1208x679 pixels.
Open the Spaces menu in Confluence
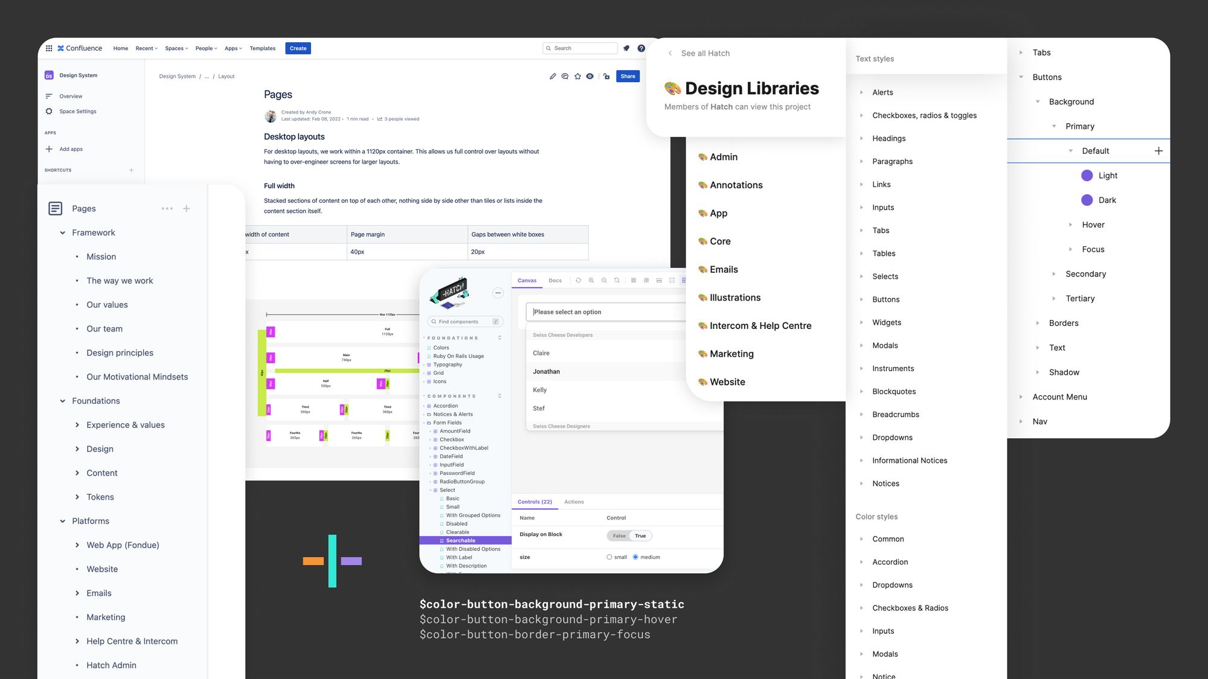[176, 48]
